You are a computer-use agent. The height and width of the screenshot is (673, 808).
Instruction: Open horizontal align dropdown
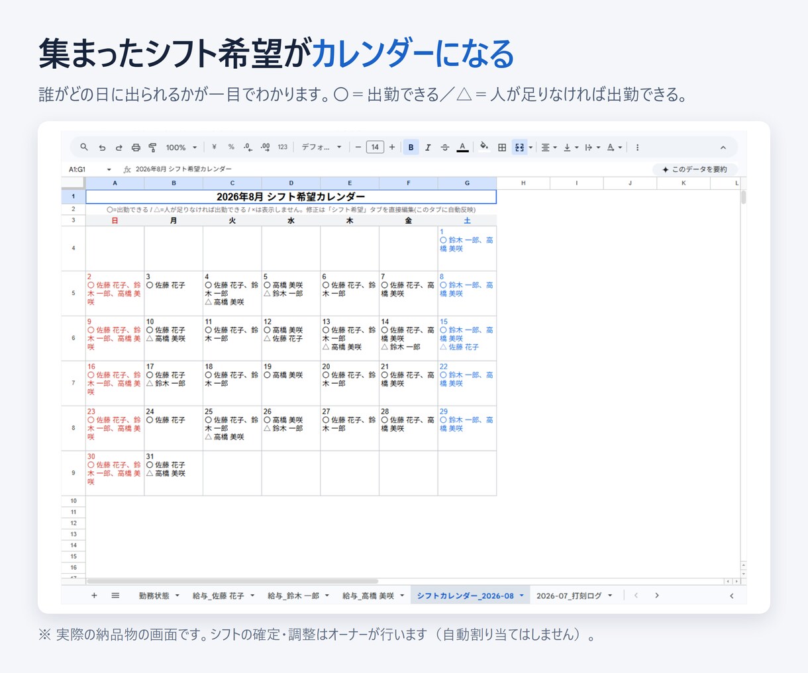pyautogui.click(x=548, y=148)
